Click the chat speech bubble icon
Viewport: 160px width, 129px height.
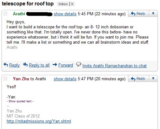click(79, 64)
